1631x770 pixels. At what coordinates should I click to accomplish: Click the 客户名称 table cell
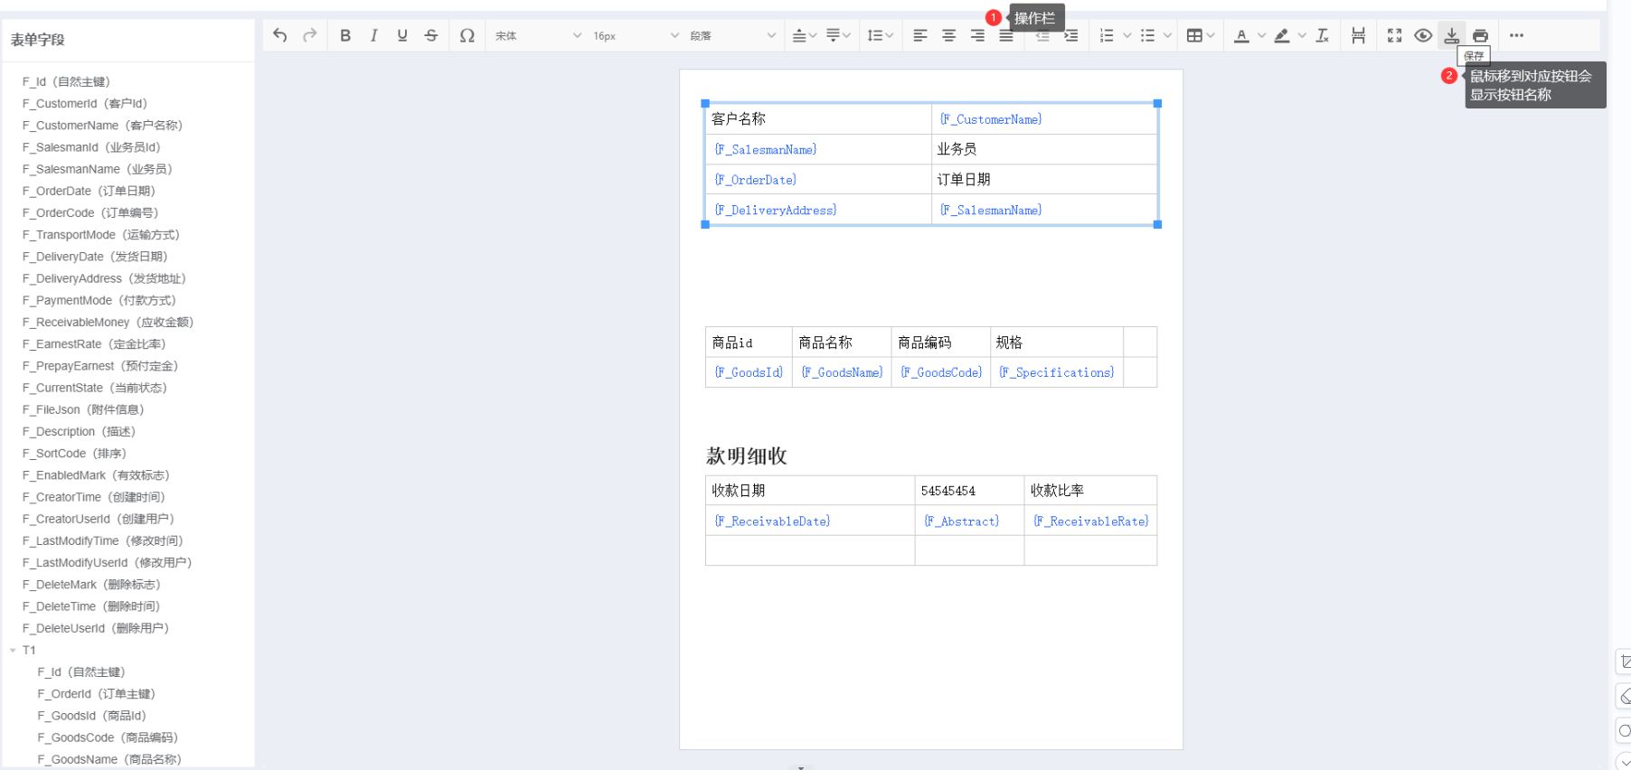click(x=818, y=119)
